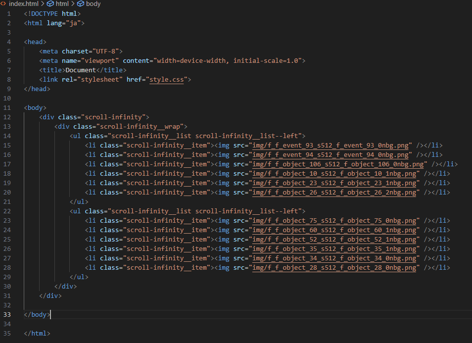Click line number 22 in the gutter
Image resolution: width=472 pixels, height=343 pixels.
(x=7, y=211)
